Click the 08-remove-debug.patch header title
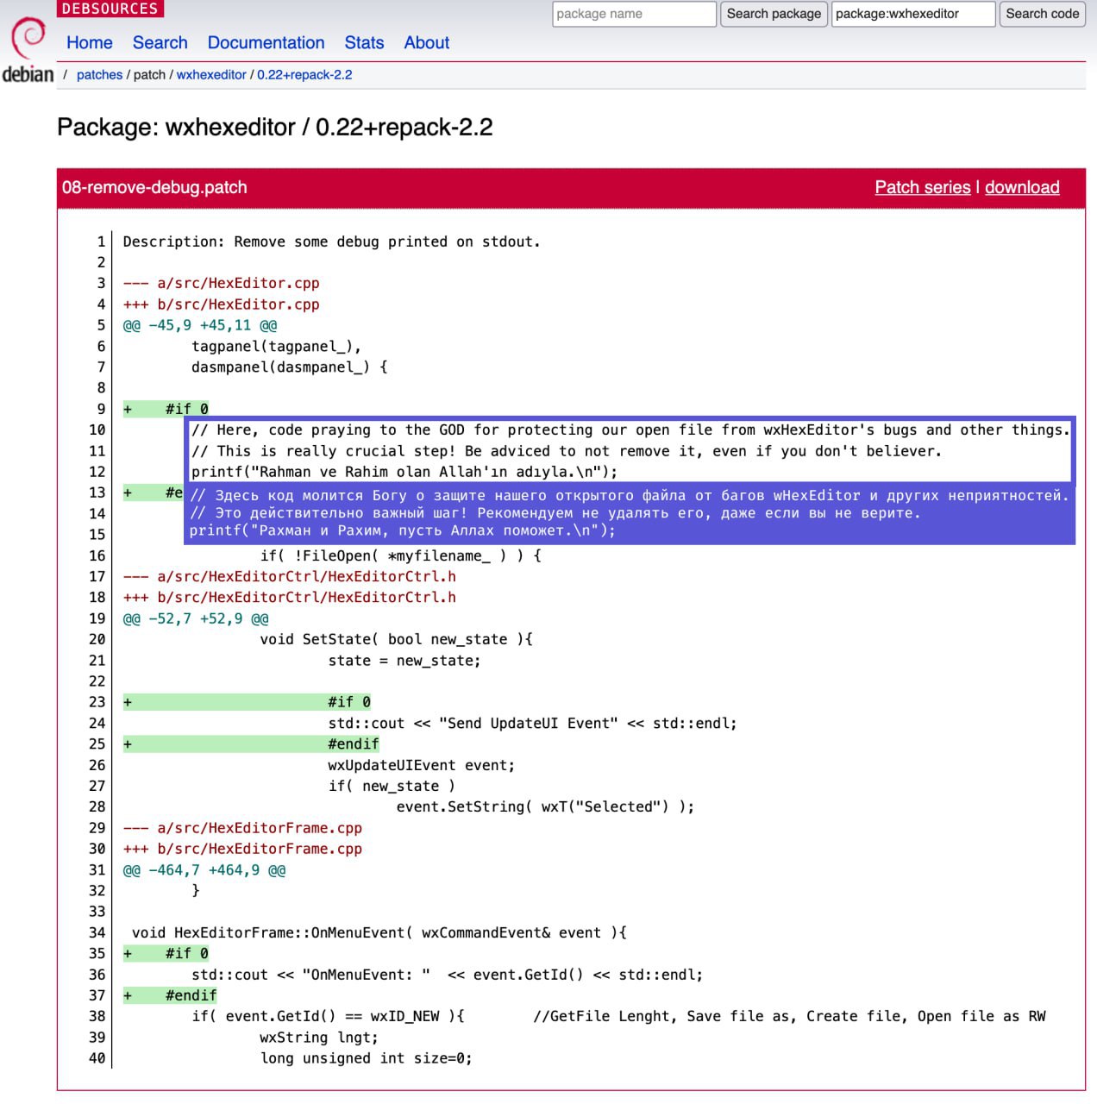Viewport: 1097px width, 1104px height. point(154,187)
